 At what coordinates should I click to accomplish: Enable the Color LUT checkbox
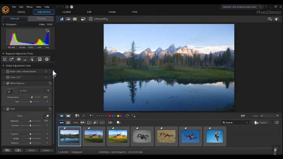[x=8, y=77]
